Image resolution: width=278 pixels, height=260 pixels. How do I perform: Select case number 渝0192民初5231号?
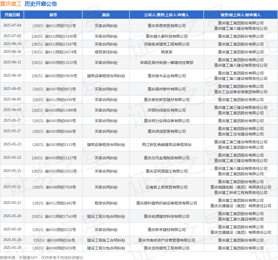pos(54,230)
